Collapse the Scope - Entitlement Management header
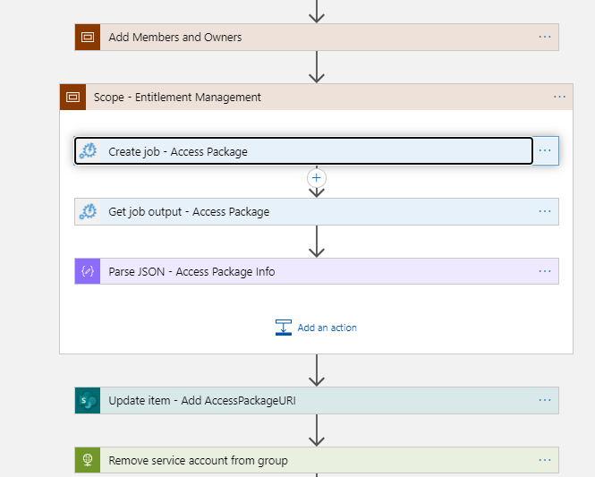 pos(317,98)
